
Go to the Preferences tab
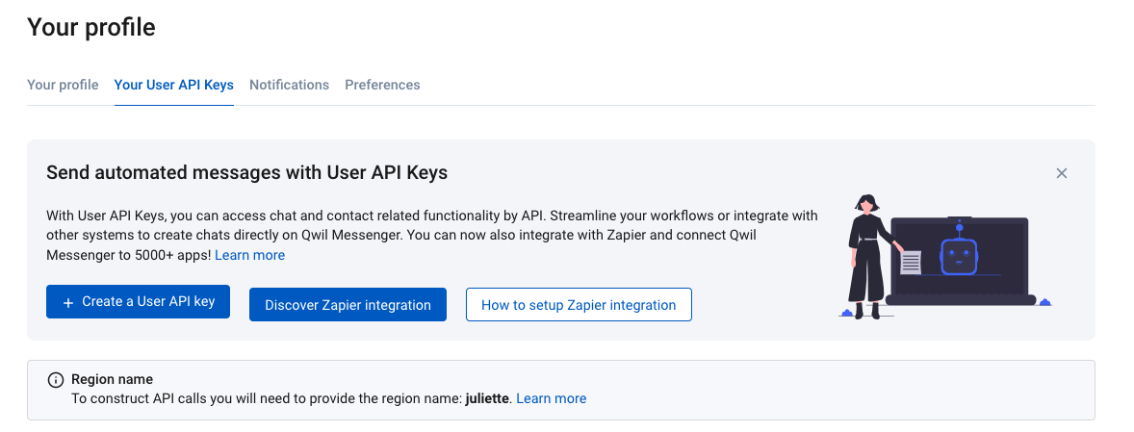click(x=382, y=85)
